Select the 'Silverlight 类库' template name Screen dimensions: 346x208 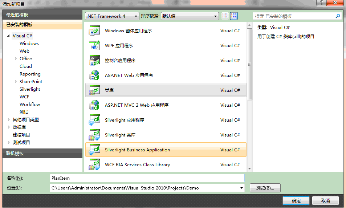pyautogui.click(x=120, y=135)
